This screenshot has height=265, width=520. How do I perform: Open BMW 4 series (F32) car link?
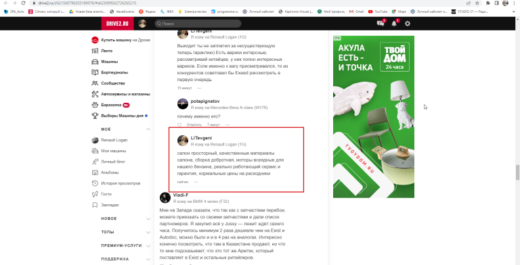tap(211, 201)
